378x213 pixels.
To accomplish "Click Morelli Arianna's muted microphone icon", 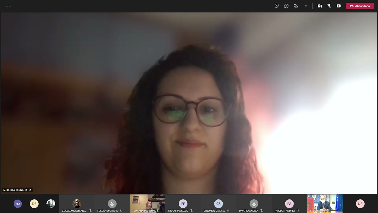I will pos(26,190).
